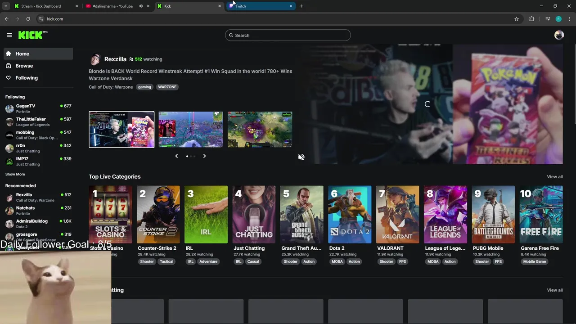Image resolution: width=576 pixels, height=324 pixels.
Task: Open rr0n channel in sidebar
Action: (x=38, y=148)
